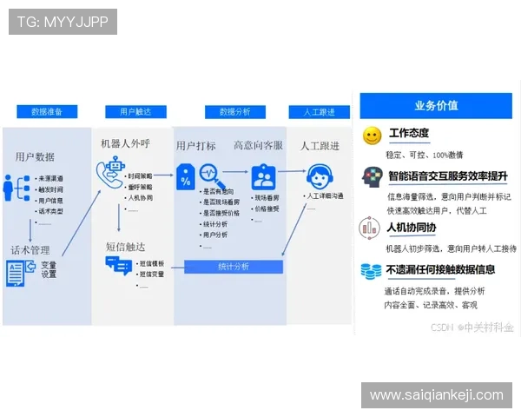Click the 人工详细沟通 list item
The width and height of the screenshot is (521, 417).
tap(324, 195)
